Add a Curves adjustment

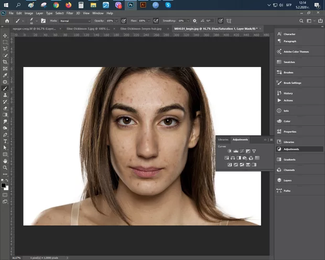242,151
